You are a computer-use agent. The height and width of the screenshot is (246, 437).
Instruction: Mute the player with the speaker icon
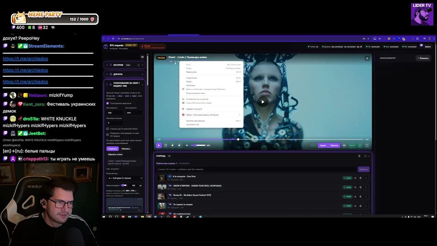(x=187, y=145)
